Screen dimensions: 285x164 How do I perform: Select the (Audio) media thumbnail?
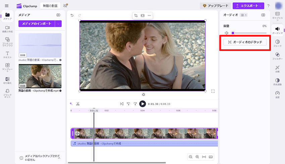(x=40, y=45)
